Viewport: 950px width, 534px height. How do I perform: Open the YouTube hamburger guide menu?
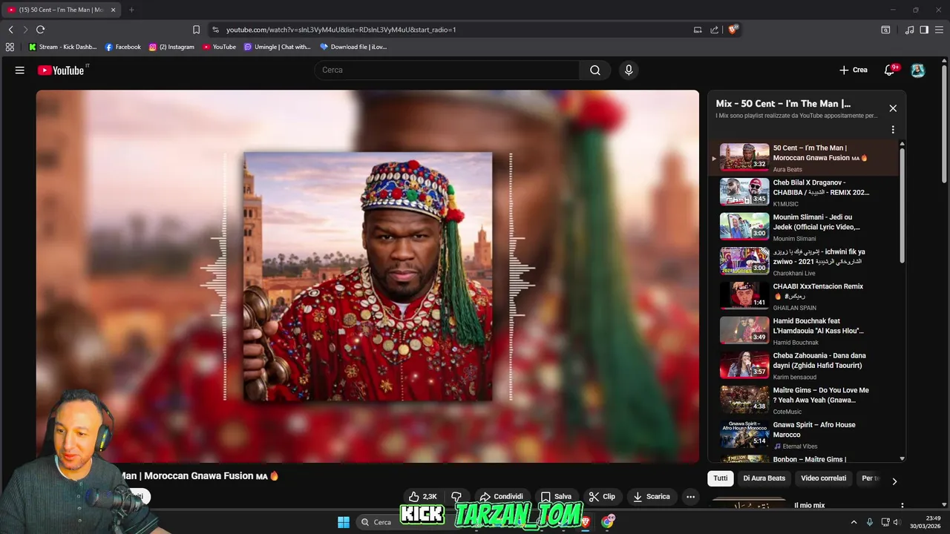(x=20, y=70)
